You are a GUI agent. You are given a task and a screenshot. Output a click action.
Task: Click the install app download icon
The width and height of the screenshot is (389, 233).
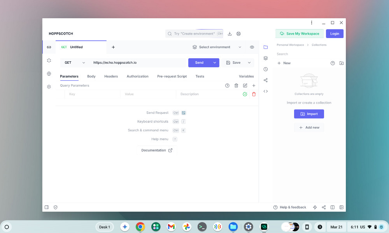[x=230, y=34]
